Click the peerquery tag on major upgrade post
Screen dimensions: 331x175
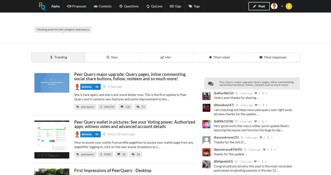[x=85, y=107]
